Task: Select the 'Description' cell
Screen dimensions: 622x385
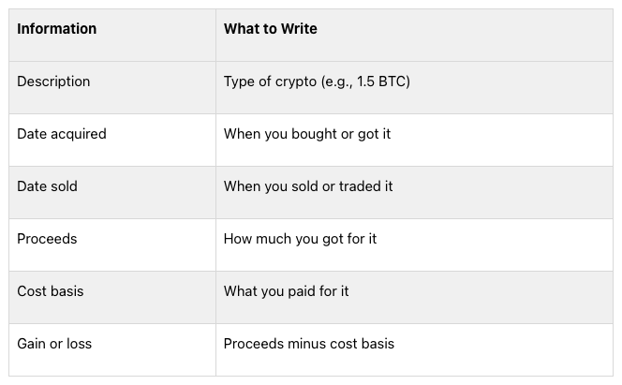Action: tap(53, 81)
